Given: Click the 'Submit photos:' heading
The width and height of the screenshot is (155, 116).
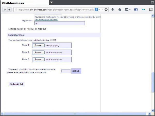Looking at the screenshot, I should [17, 35].
